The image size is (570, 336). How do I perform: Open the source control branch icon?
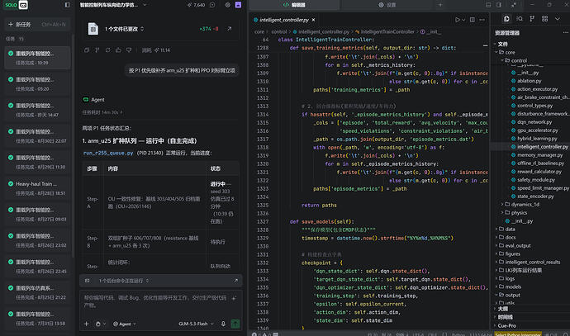[532, 18]
